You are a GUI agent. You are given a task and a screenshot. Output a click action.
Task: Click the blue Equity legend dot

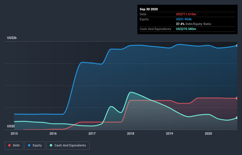click(x=29, y=145)
